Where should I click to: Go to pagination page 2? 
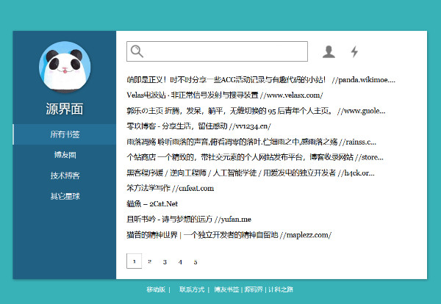tap(150, 261)
